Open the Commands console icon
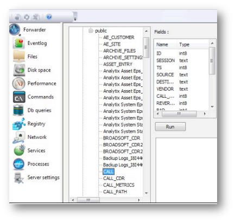This screenshot has height=222, width=235. tap(19, 97)
